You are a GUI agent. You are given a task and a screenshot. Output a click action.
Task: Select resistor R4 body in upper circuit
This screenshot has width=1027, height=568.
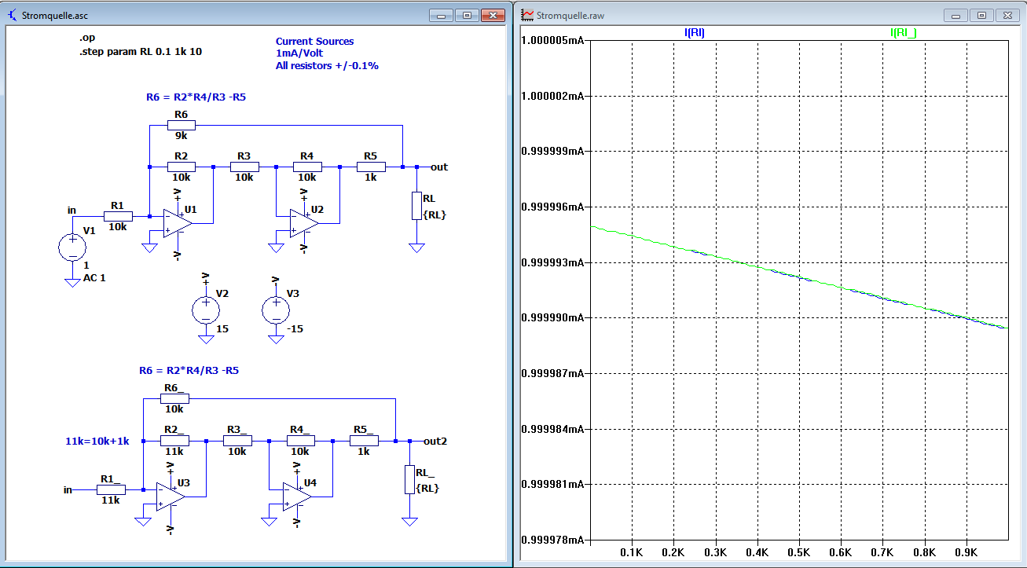click(307, 167)
